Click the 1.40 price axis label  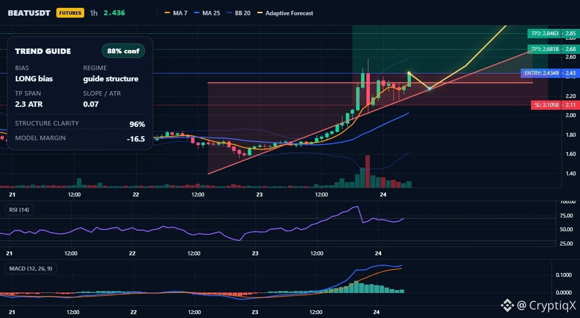pos(570,173)
